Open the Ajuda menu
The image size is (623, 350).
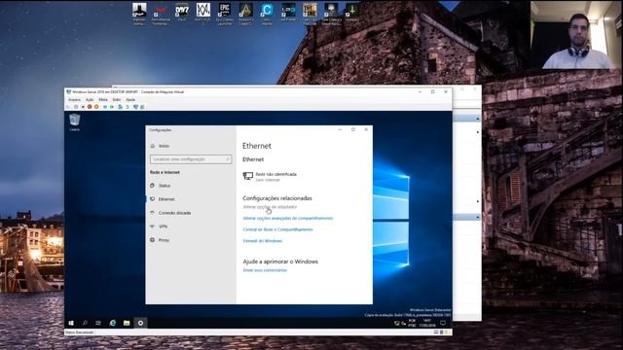coord(130,99)
